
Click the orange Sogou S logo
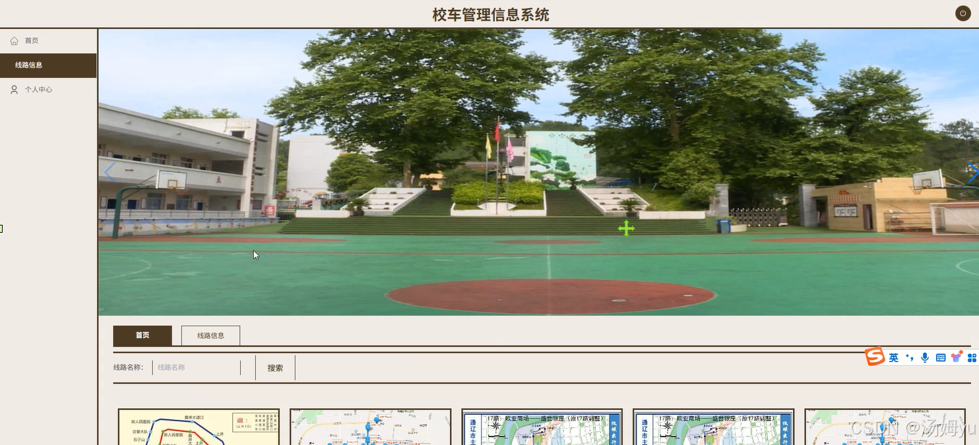point(875,357)
